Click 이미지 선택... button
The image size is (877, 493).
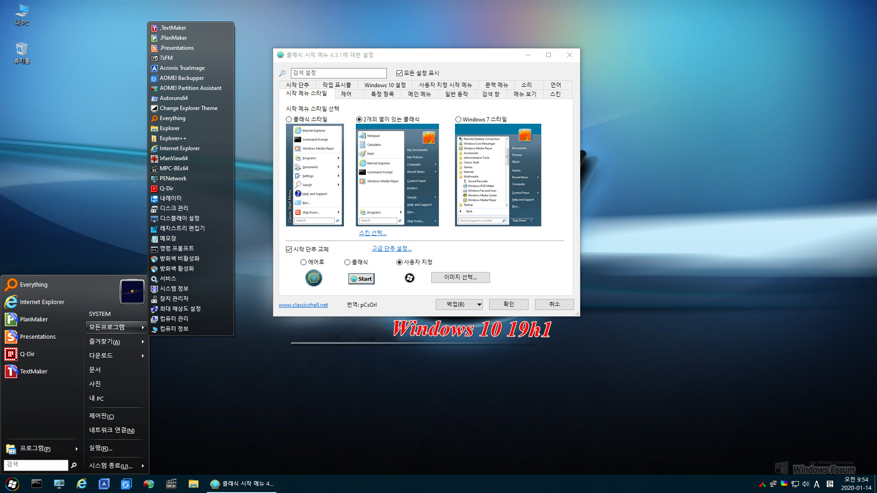pos(460,278)
